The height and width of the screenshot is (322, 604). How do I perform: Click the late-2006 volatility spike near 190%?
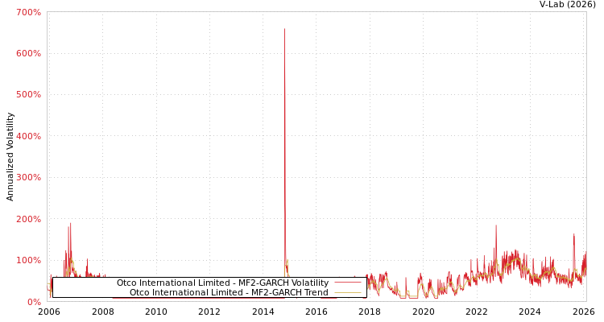pos(71,224)
